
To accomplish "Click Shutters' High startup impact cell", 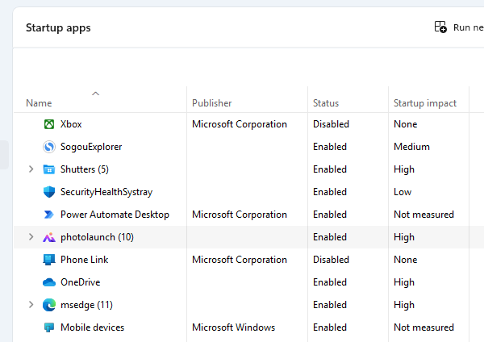I will point(404,169).
